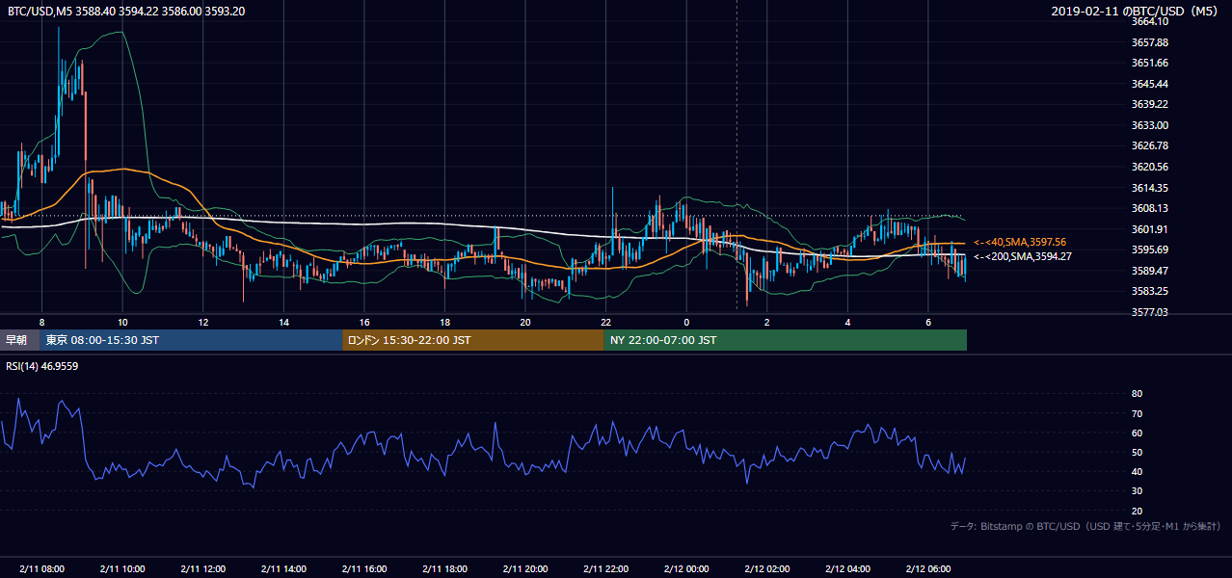1232x578 pixels.
Task: Click price axis value 3664.10
Action: [1149, 21]
